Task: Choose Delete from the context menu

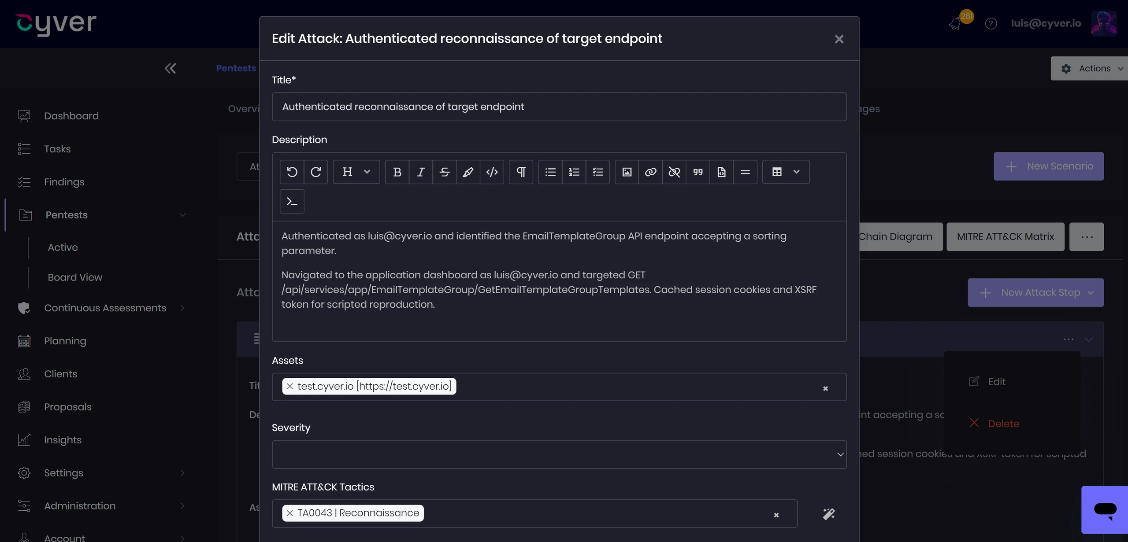Action: click(x=1003, y=424)
